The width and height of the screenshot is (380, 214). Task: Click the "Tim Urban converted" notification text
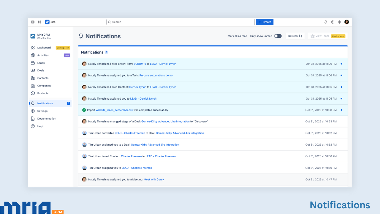[x=101, y=133]
